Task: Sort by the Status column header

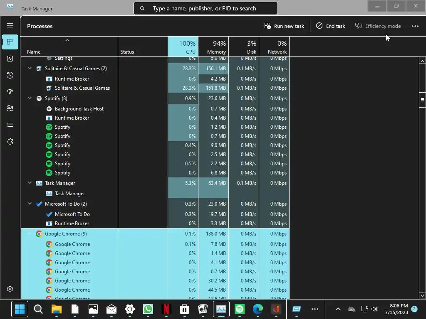Action: [x=143, y=47]
